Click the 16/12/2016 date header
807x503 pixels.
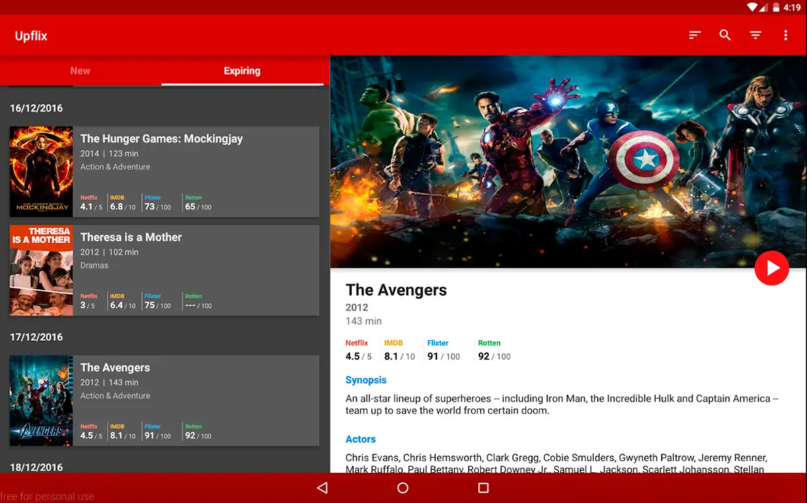click(x=36, y=108)
